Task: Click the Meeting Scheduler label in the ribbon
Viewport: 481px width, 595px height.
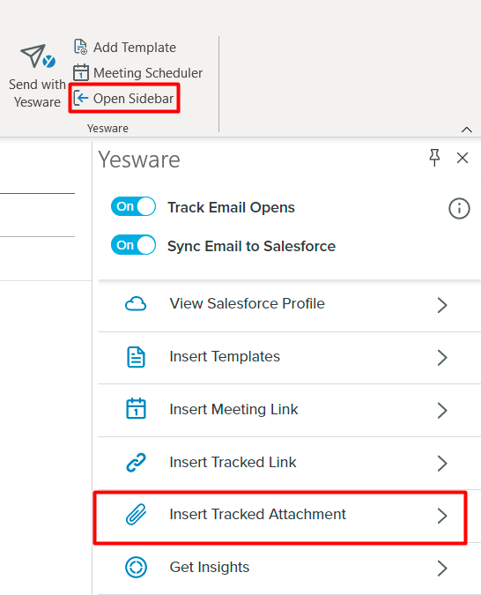Action: [148, 73]
